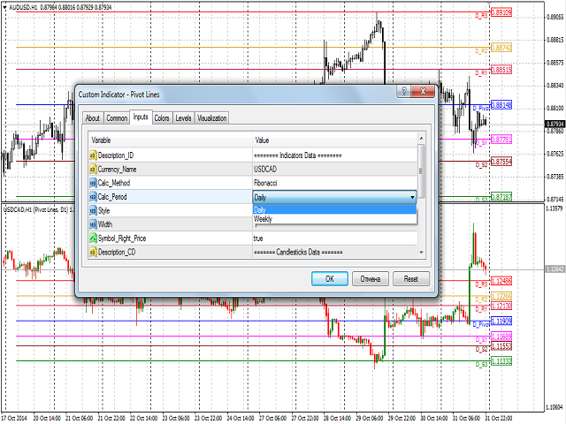Viewport: 566px width, 424px height.
Task: Click the 1.12130 D_R1 price label
Action: pyautogui.click(x=501, y=306)
